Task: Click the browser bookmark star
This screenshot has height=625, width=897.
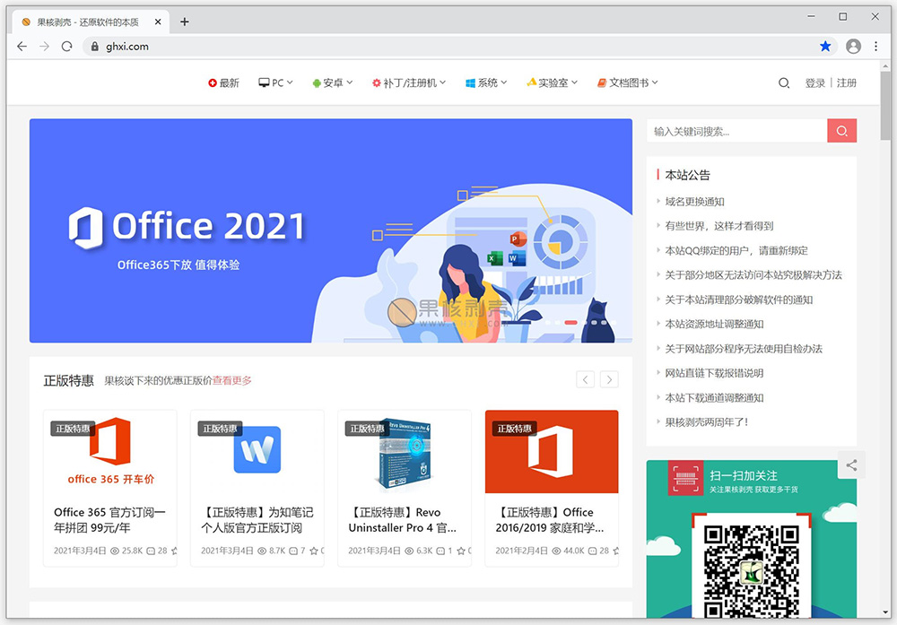Action: pos(824,46)
